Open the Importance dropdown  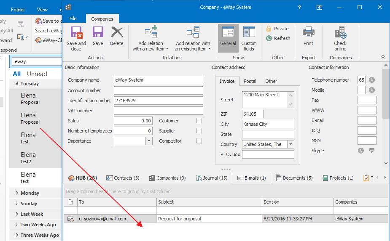coord(149,141)
